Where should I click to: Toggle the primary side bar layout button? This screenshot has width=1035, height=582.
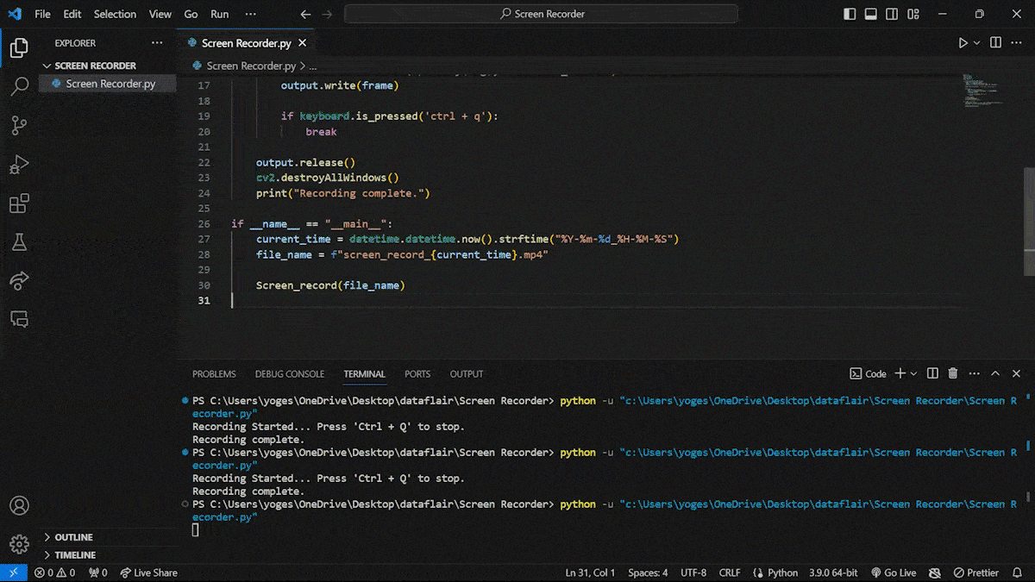850,14
